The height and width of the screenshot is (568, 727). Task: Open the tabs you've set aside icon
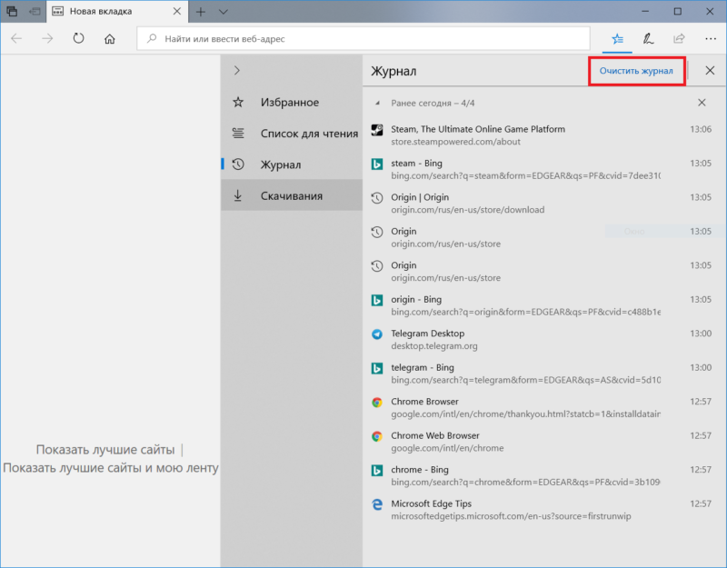coord(12,11)
